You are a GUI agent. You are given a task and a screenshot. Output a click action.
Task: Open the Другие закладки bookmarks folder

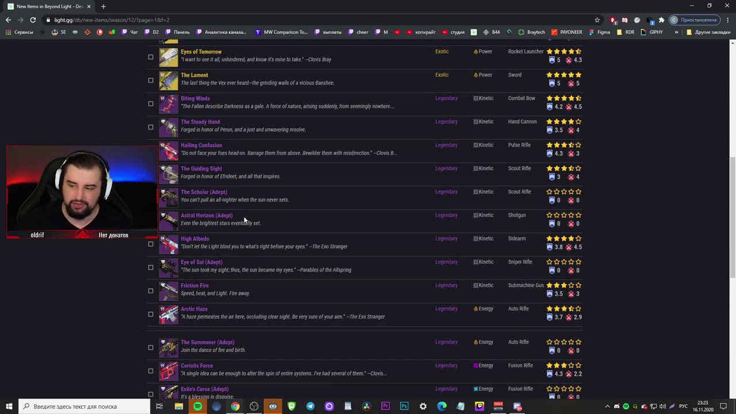[x=708, y=32]
